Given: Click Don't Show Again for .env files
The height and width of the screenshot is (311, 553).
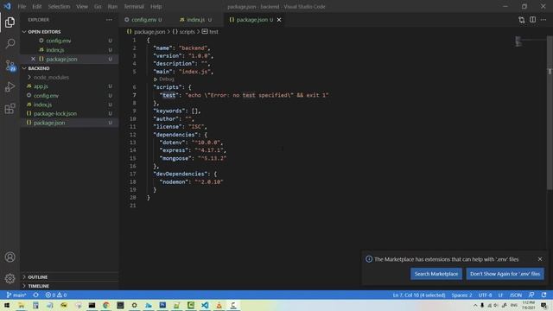Looking at the screenshot, I should coord(505,274).
